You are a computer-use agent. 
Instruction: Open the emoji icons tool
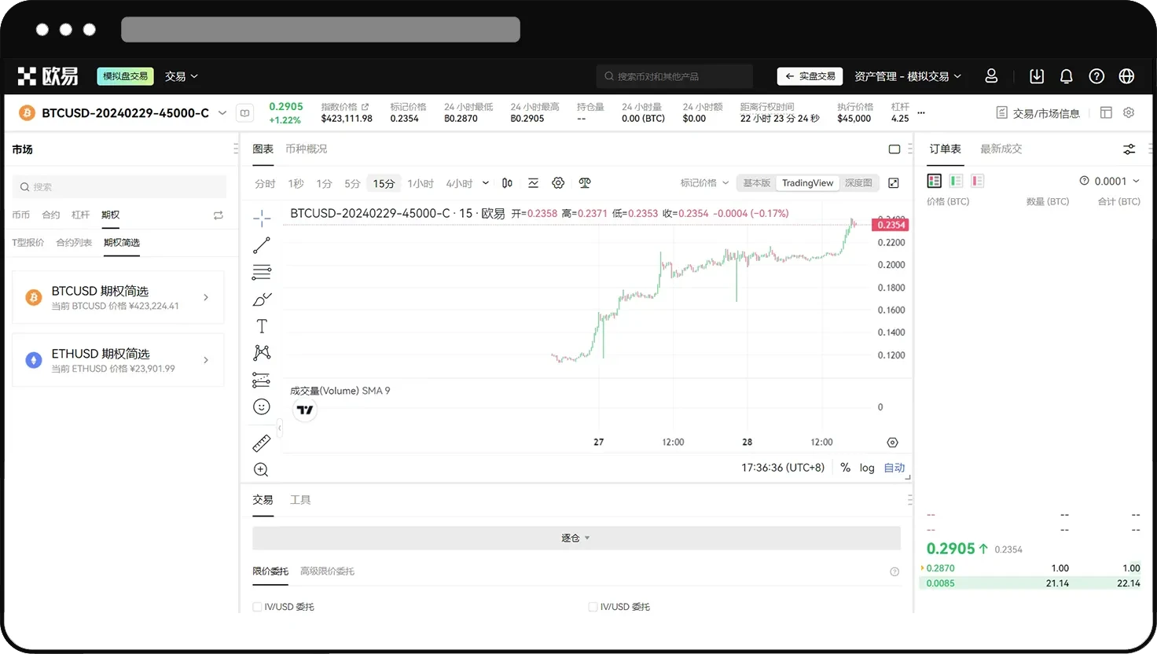262,406
